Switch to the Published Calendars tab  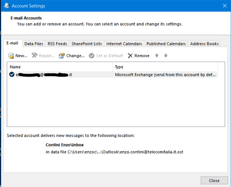(166, 44)
